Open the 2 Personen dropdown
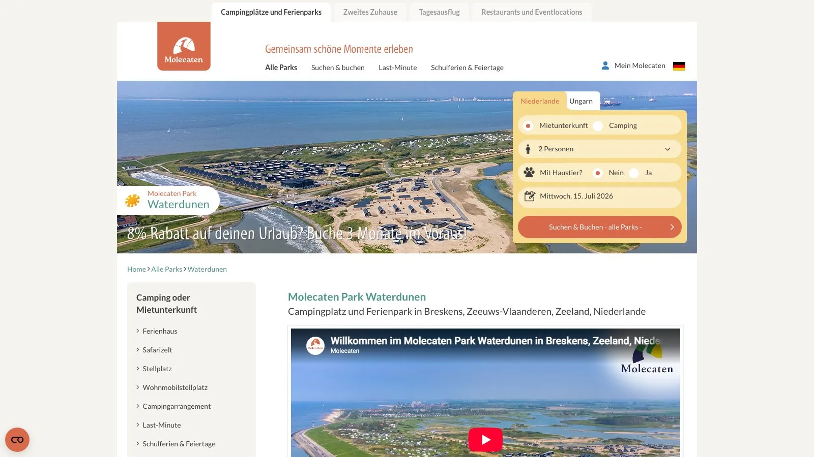The image size is (814, 457). pyautogui.click(x=600, y=149)
